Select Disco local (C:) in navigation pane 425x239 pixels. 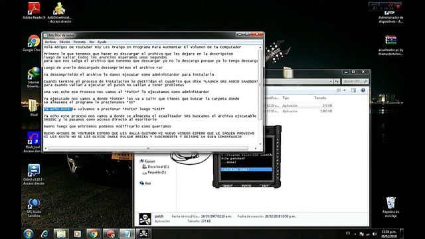(x=155, y=167)
